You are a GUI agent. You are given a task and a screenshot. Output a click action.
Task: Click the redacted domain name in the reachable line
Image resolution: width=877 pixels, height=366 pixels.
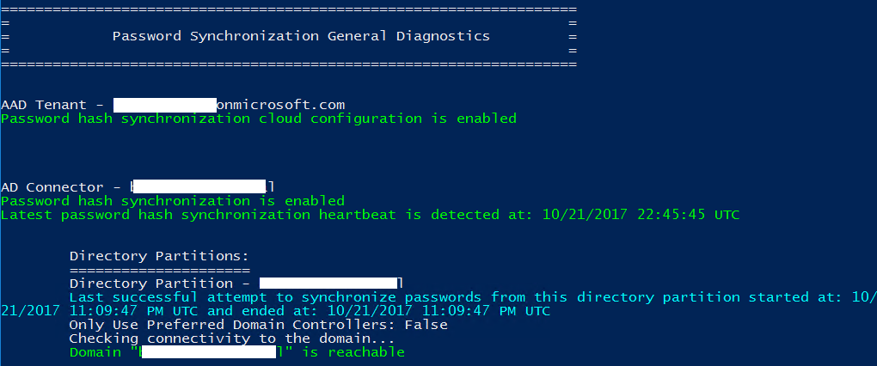pos(206,352)
